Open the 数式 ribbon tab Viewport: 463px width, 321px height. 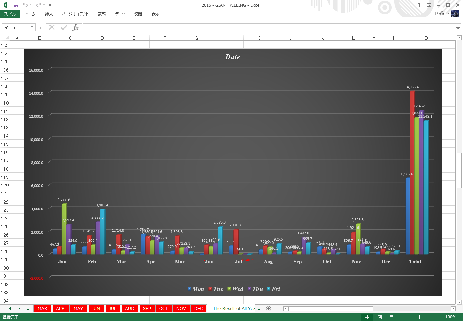(102, 14)
